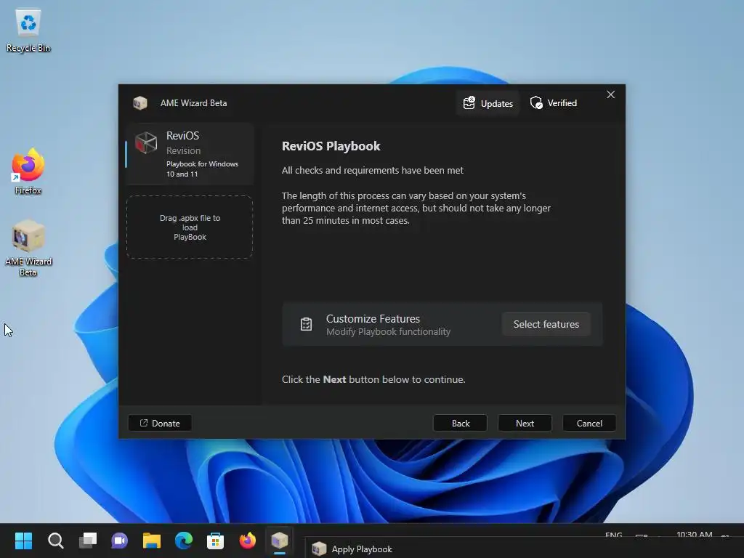
Task: Launch Chat from the taskbar
Action: tap(120, 541)
